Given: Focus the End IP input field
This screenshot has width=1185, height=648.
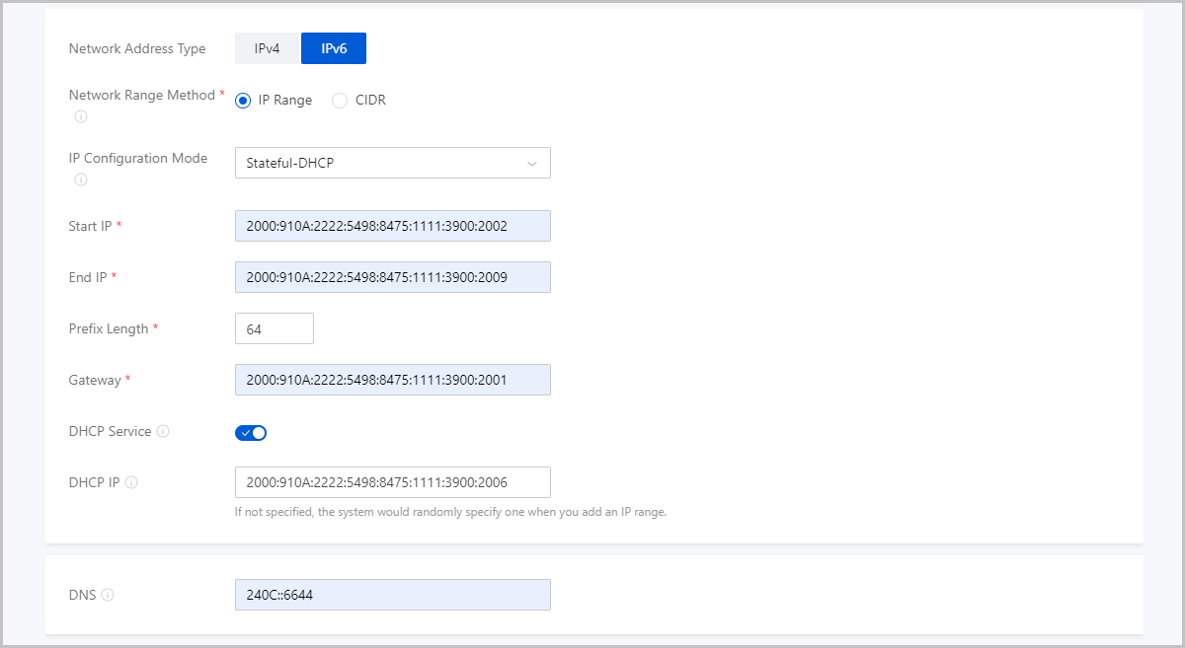Looking at the screenshot, I should [x=392, y=277].
